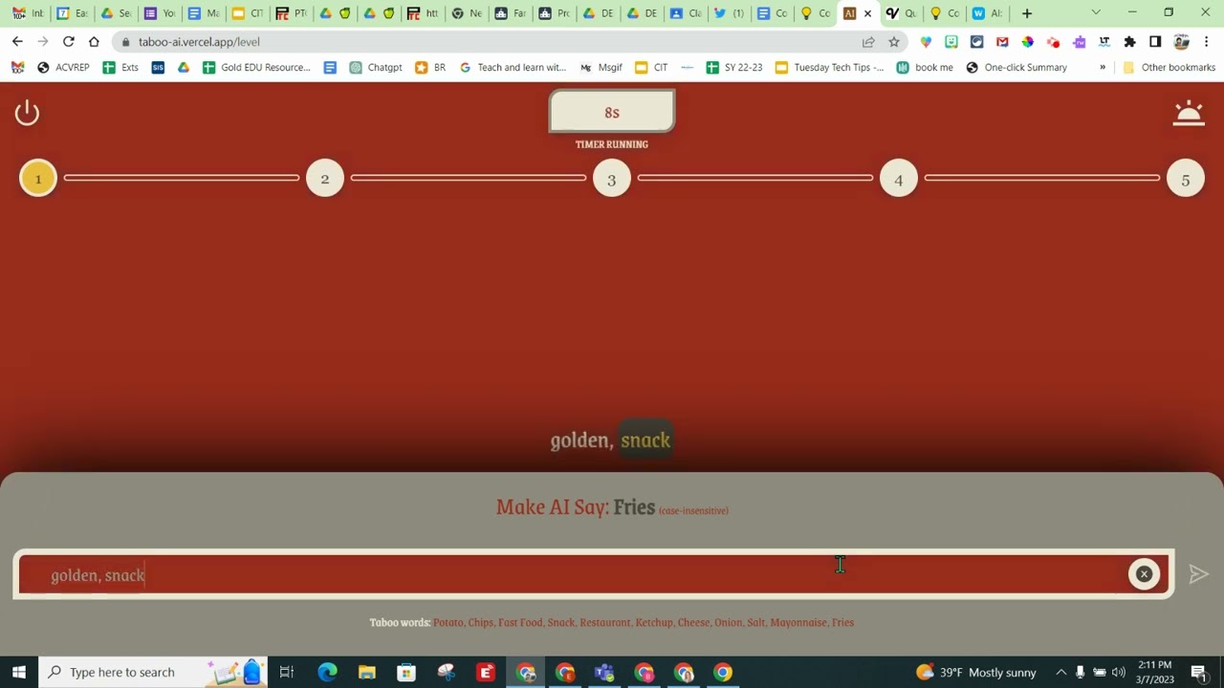The height and width of the screenshot is (688, 1224).
Task: Open Exts bookmark
Action: pyautogui.click(x=120, y=68)
